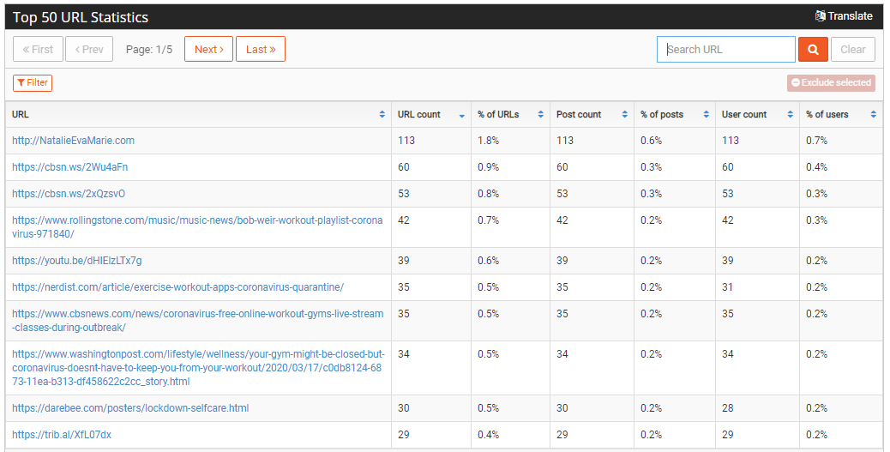Viewport: 890px width, 452px height.
Task: Go to Next page
Action: [209, 50]
